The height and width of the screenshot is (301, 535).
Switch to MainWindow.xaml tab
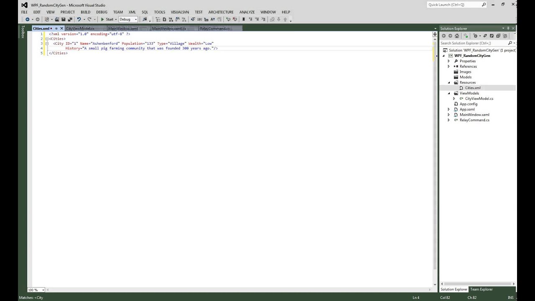(123, 28)
